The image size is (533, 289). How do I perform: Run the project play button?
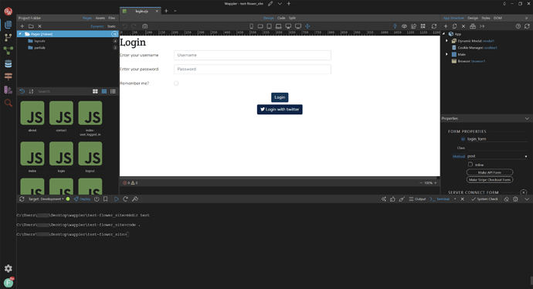click(x=116, y=199)
